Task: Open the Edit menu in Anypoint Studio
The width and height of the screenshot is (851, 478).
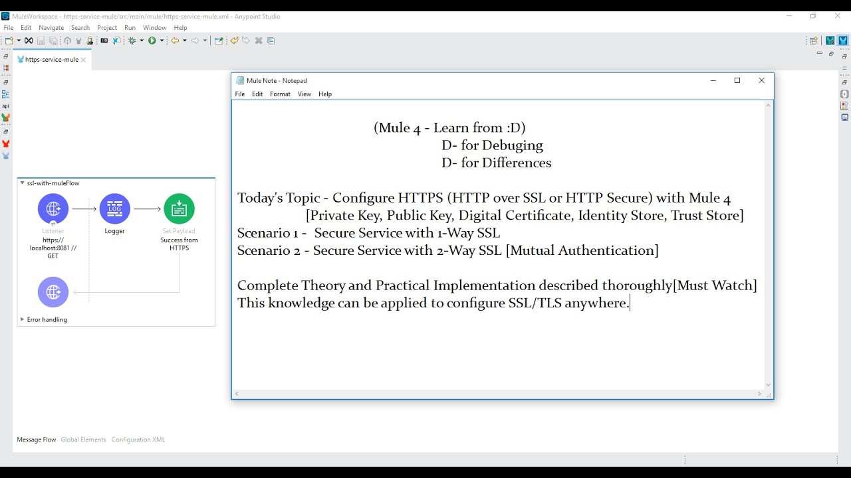Action: (26, 28)
